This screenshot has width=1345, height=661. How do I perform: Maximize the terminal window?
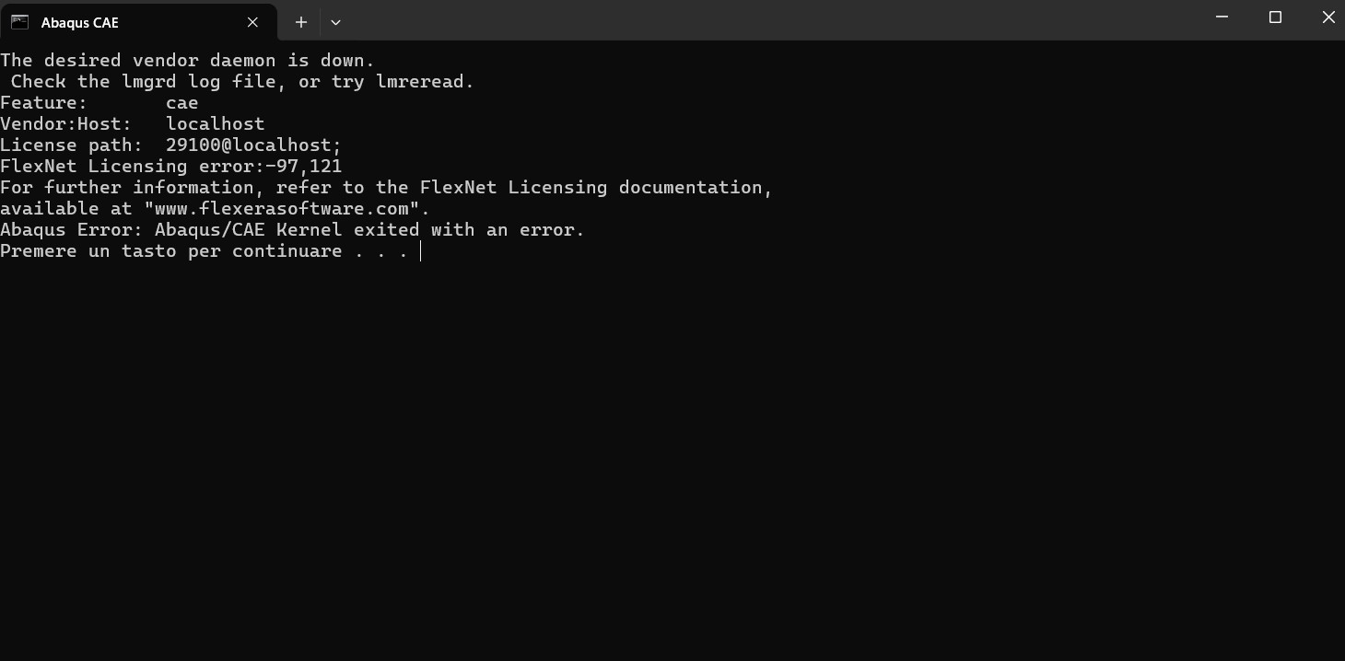coord(1275,17)
